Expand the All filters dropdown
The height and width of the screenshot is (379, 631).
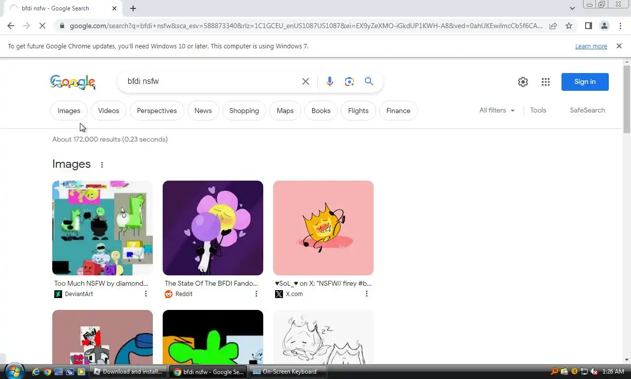(x=497, y=110)
